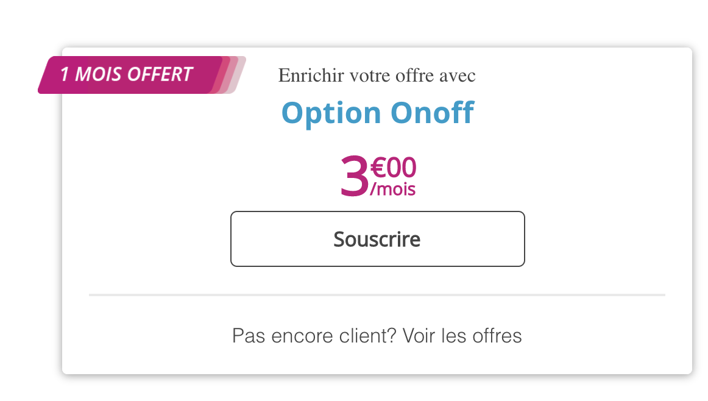
Task: Click the "Enrichir votre offre avec" subtitle
Action: tap(377, 76)
